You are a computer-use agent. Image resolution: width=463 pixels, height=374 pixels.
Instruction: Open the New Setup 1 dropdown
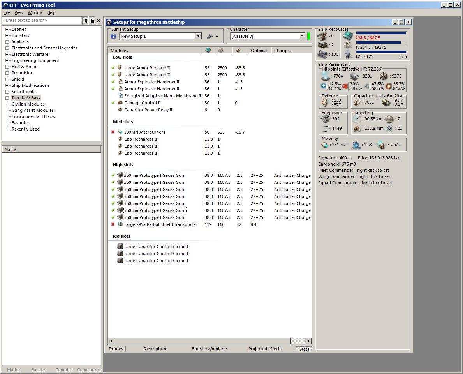pyautogui.click(x=199, y=36)
